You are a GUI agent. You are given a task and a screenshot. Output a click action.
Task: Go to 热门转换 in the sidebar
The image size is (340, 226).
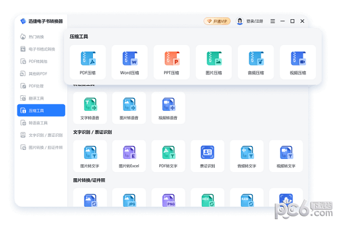[41, 37]
